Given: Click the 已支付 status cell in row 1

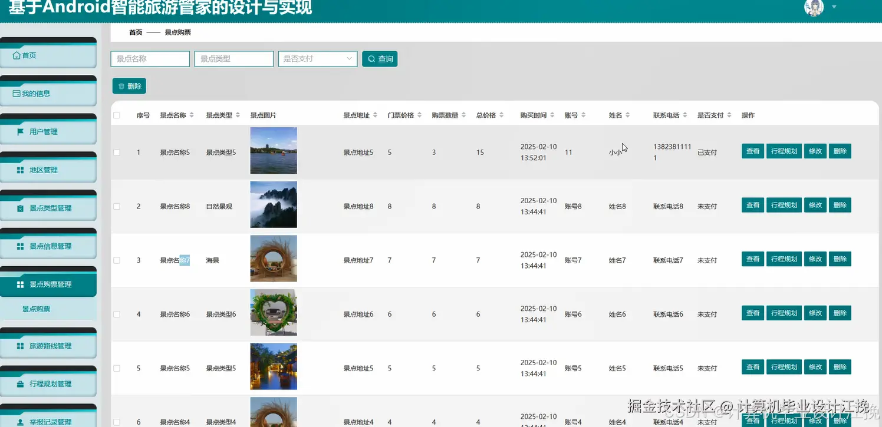Looking at the screenshot, I should coord(707,153).
